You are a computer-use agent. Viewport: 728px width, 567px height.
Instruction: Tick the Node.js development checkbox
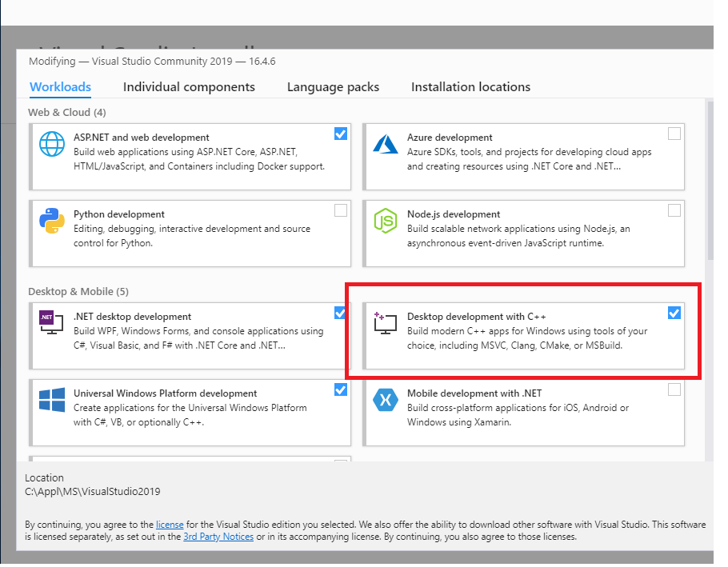pyautogui.click(x=674, y=210)
